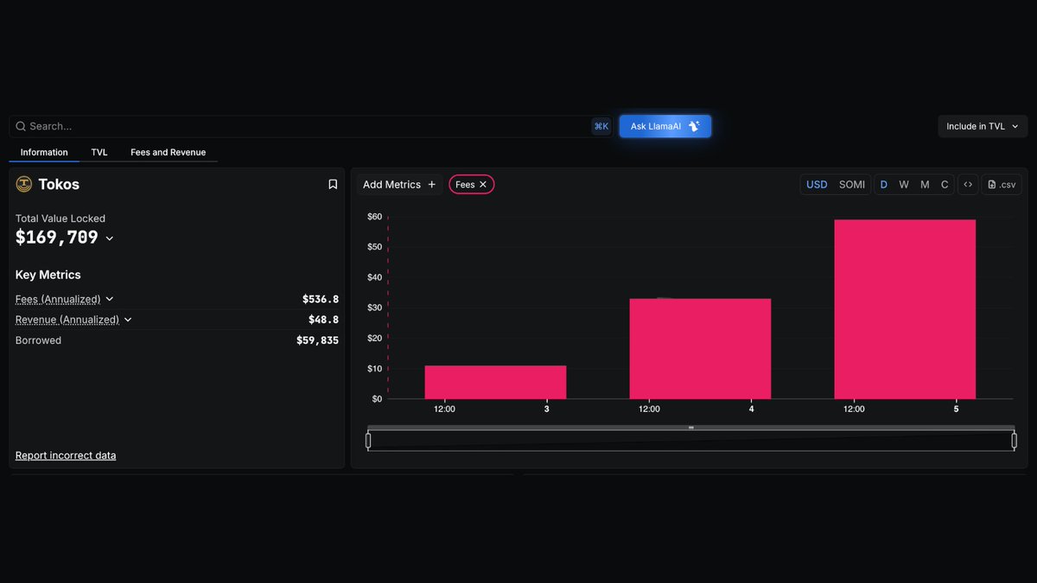This screenshot has height=583, width=1037.
Task: Click the $30 y-axis label
Action: tap(374, 307)
